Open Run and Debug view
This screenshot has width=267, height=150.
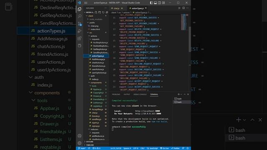point(80,31)
